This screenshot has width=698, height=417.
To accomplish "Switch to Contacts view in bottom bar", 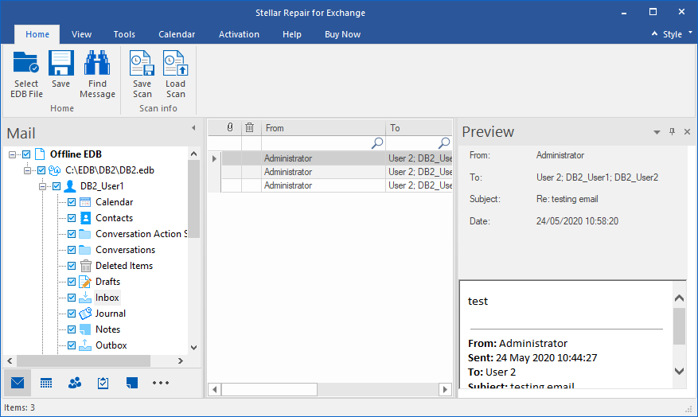I will click(74, 383).
